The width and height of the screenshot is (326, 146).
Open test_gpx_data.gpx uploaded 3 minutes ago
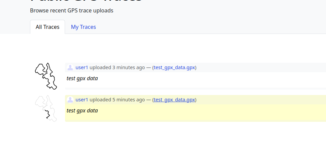[x=174, y=67]
